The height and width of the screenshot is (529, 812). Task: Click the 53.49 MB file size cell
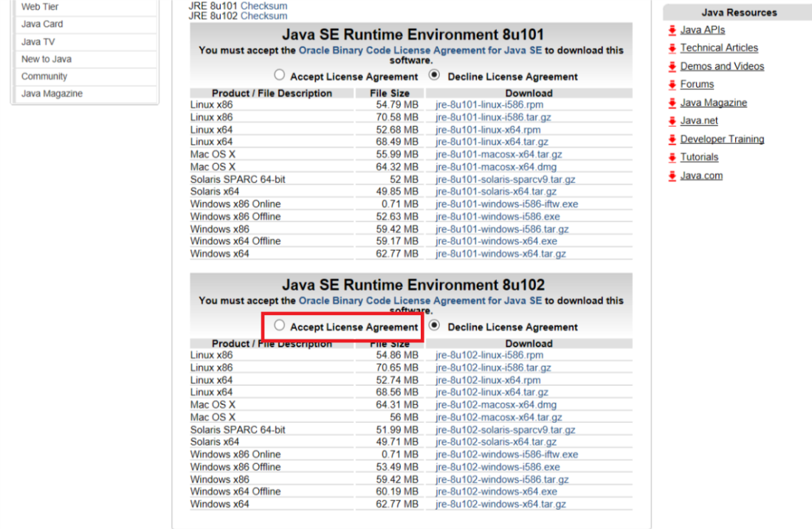pyautogui.click(x=397, y=467)
